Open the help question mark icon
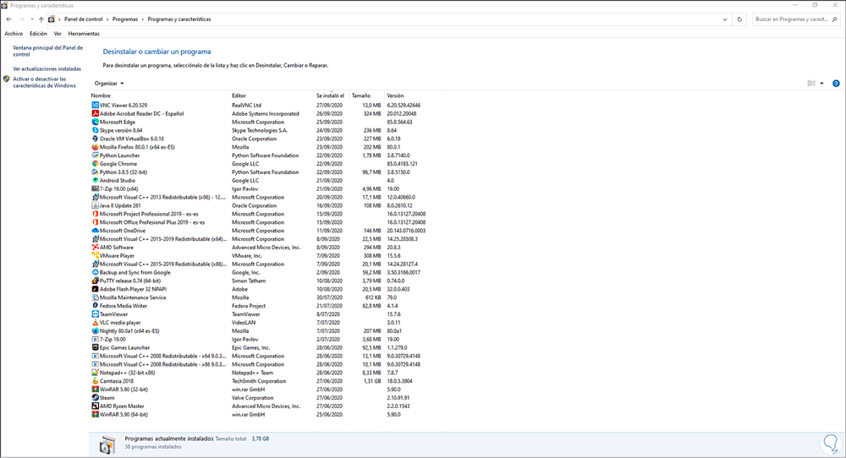Viewport: 846px width, 458px height. 836,84
